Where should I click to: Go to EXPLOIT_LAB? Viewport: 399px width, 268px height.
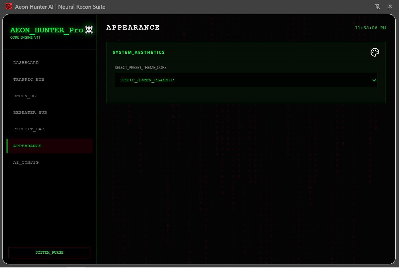(x=29, y=129)
